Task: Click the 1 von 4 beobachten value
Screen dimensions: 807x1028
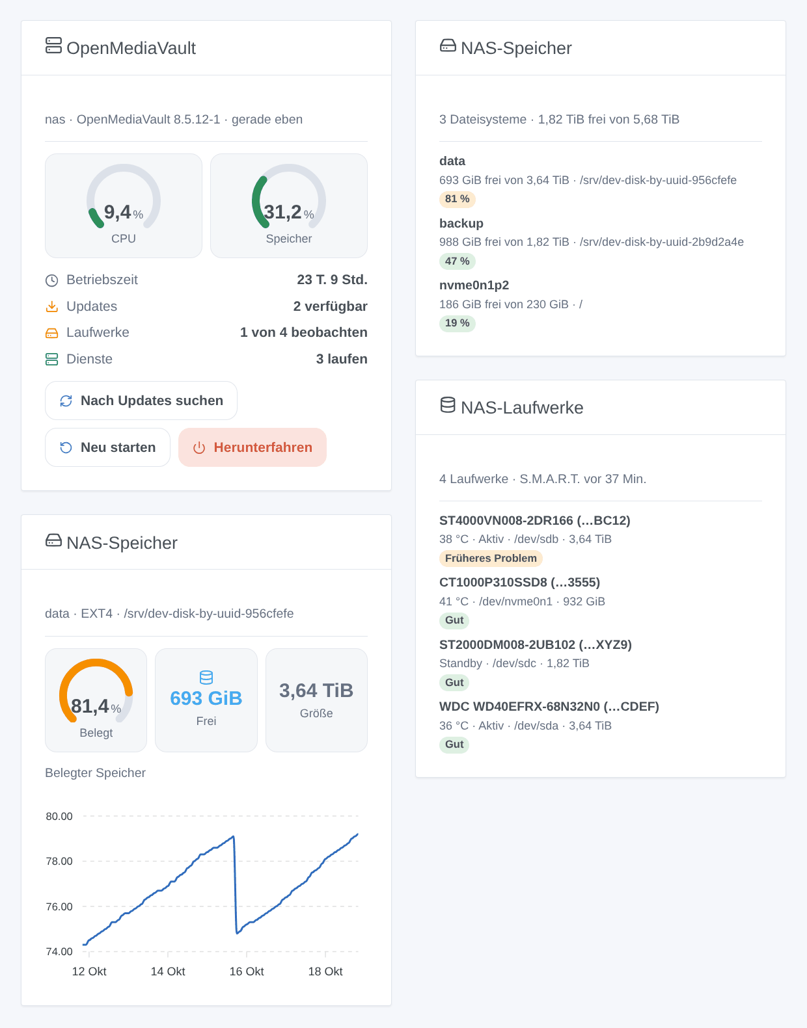Action: click(x=304, y=332)
